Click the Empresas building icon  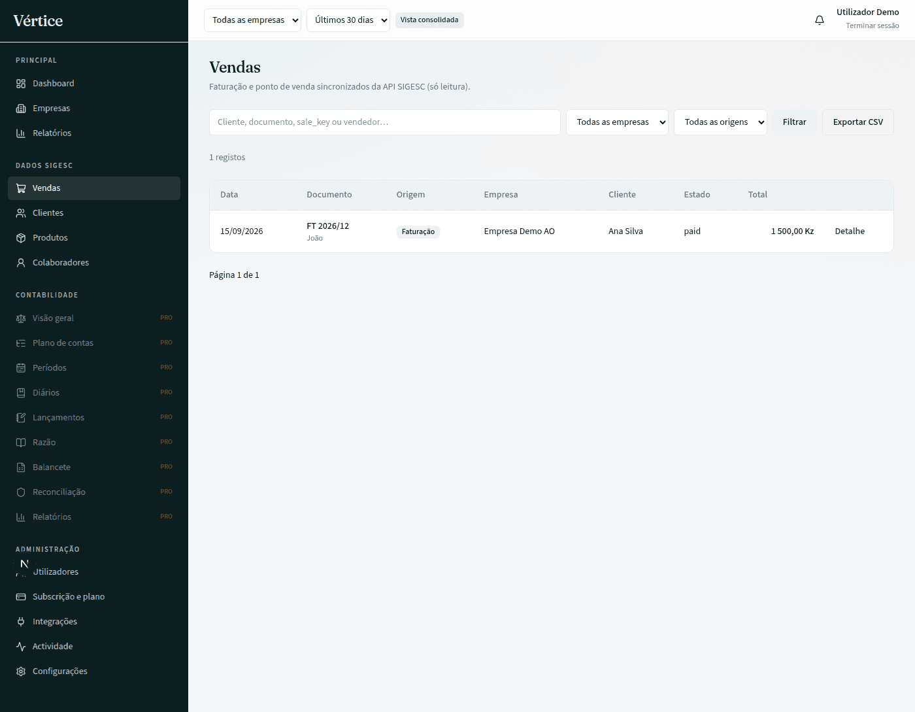[x=21, y=109]
